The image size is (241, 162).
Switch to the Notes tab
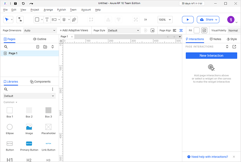pyautogui.click(x=215, y=39)
